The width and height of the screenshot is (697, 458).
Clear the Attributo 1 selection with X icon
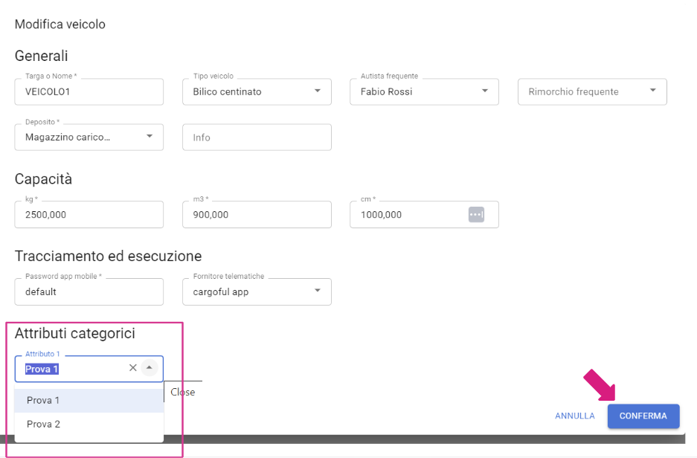coord(132,368)
